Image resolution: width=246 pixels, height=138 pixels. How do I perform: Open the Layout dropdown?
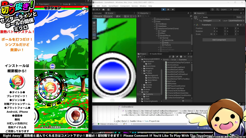click(238, 9)
